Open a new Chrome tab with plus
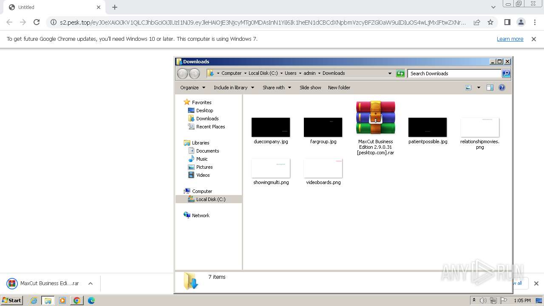 tap(115, 7)
